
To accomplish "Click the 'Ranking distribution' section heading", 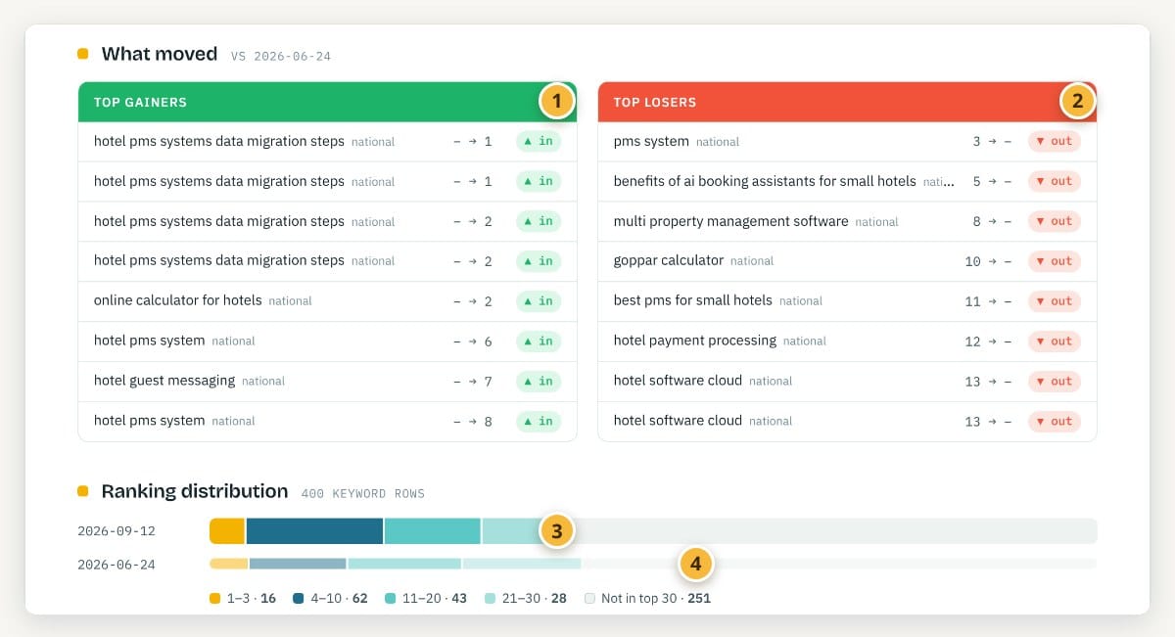I will click(x=195, y=491).
